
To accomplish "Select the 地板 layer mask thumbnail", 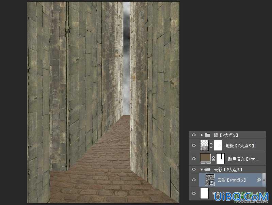I will (x=218, y=145).
